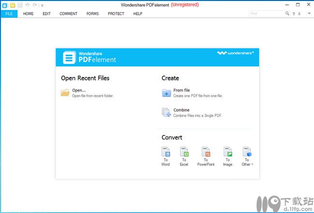Click the 'To PowerPoint' label text
This screenshot has height=213, width=314.
point(206,162)
